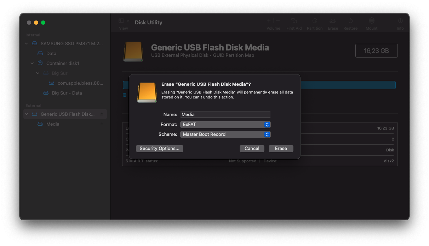Screen dimensions: 429x246
Task: Click the Erase toolbar icon
Action: 332,21
